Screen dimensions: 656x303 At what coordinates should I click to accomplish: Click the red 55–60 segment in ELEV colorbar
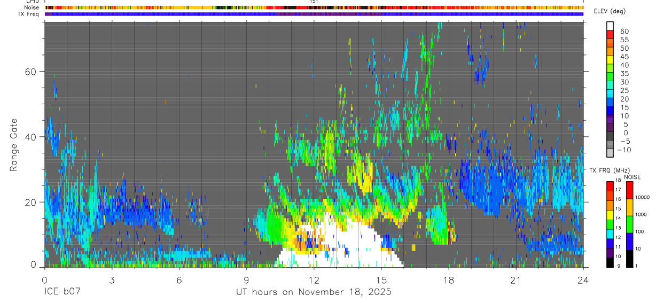[610, 35]
